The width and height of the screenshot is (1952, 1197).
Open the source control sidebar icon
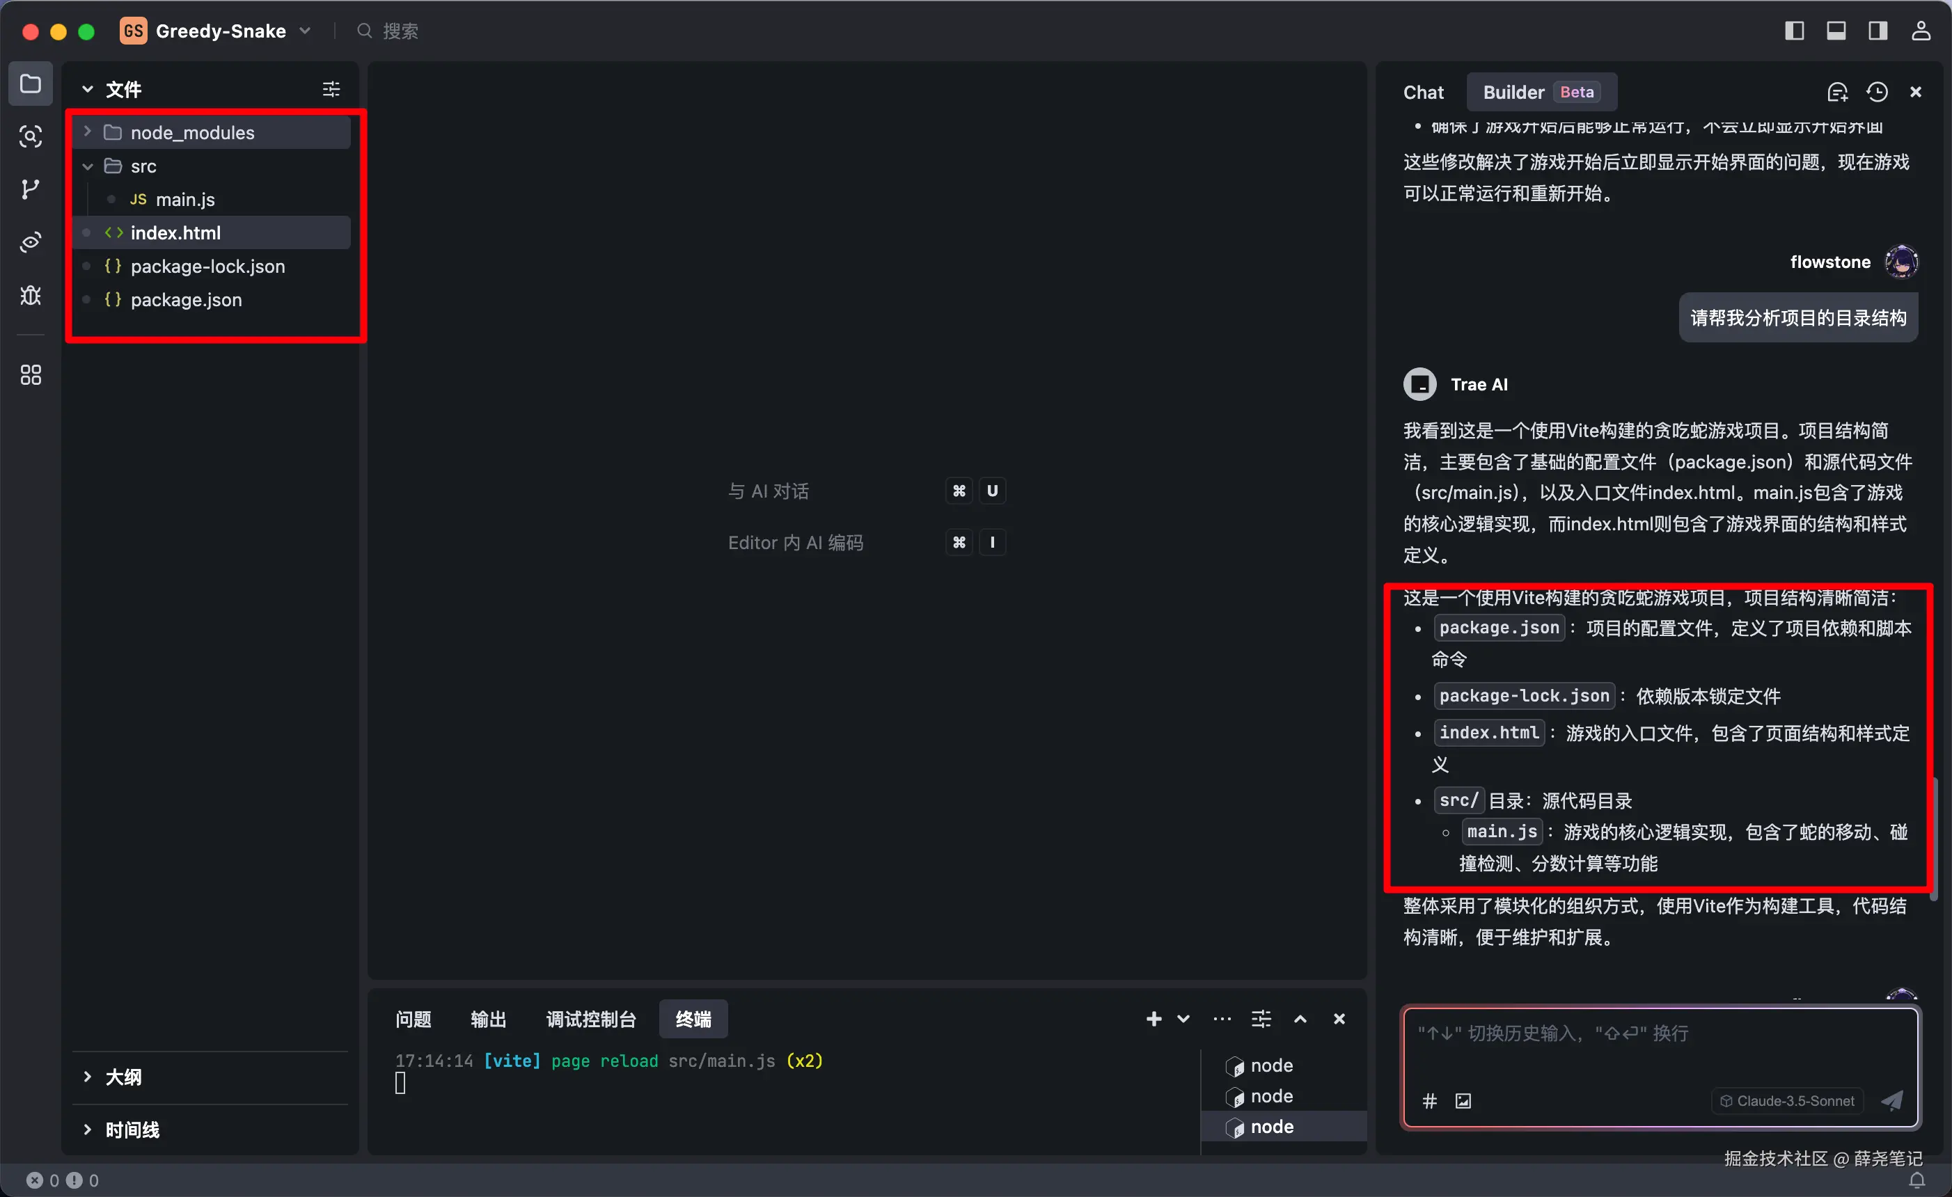pyautogui.click(x=30, y=189)
